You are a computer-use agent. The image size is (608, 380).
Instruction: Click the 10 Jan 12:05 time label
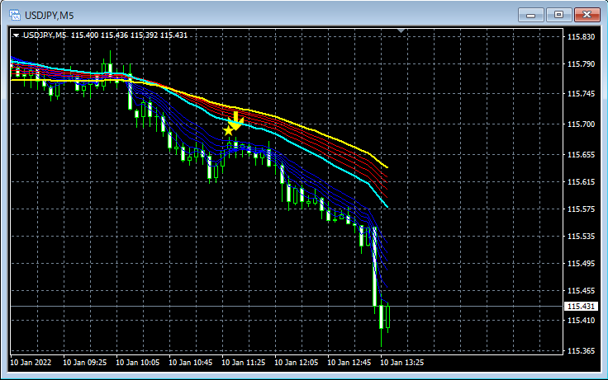tap(297, 363)
